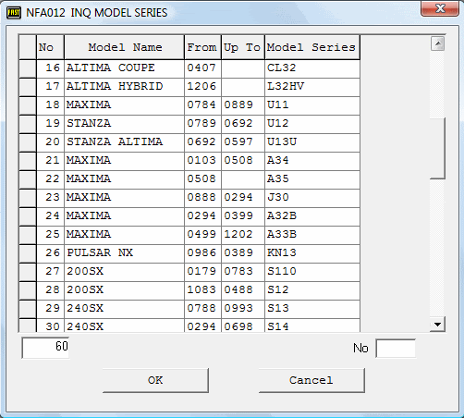Select row header for row 29
Screen dimensions: 464x418
click(x=28, y=309)
